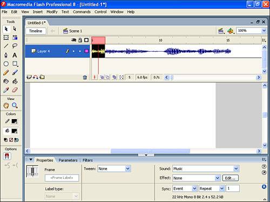Select the Lasso tool
The width and height of the screenshot is (270, 202).
[x=15, y=46]
